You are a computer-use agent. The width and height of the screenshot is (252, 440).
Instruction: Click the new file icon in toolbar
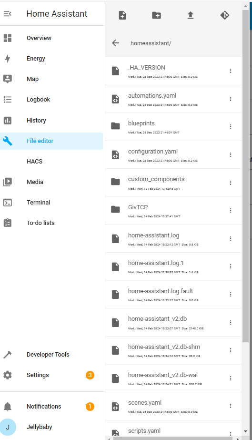[122, 15]
